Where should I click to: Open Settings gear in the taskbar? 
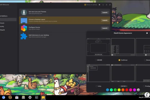30,97
